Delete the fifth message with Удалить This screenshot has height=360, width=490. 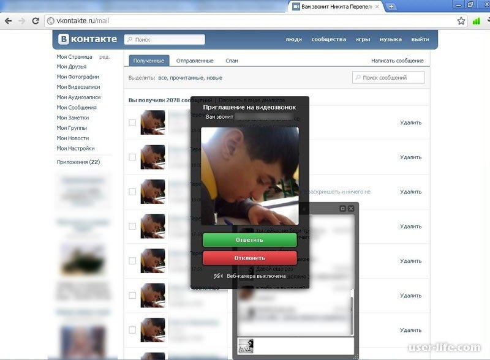(x=410, y=261)
